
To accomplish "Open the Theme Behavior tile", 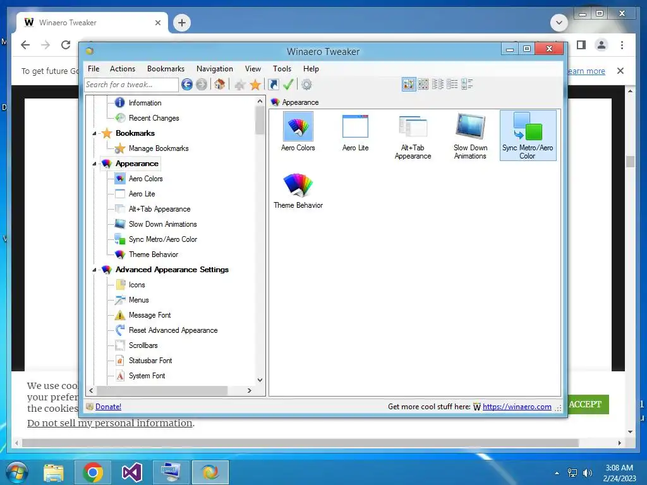I will (x=298, y=191).
